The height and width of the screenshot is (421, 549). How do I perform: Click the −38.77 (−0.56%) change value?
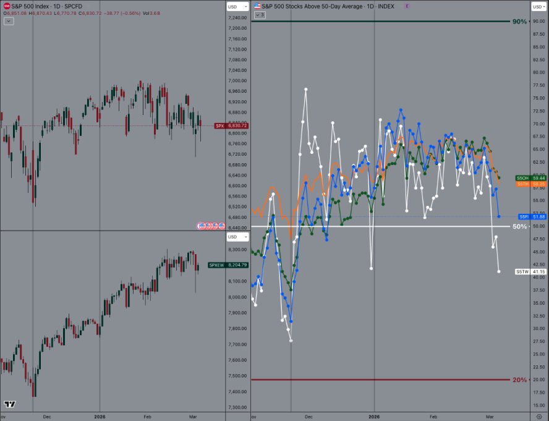tap(122, 14)
